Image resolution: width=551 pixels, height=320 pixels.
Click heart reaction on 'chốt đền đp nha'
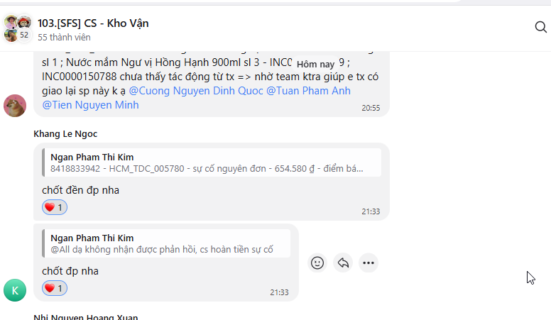pos(55,208)
